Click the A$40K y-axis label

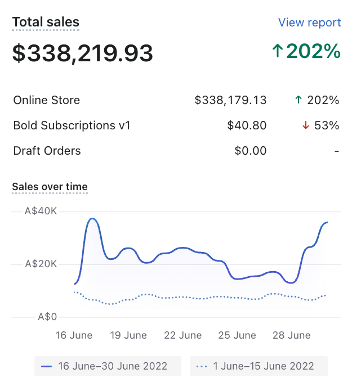(41, 211)
